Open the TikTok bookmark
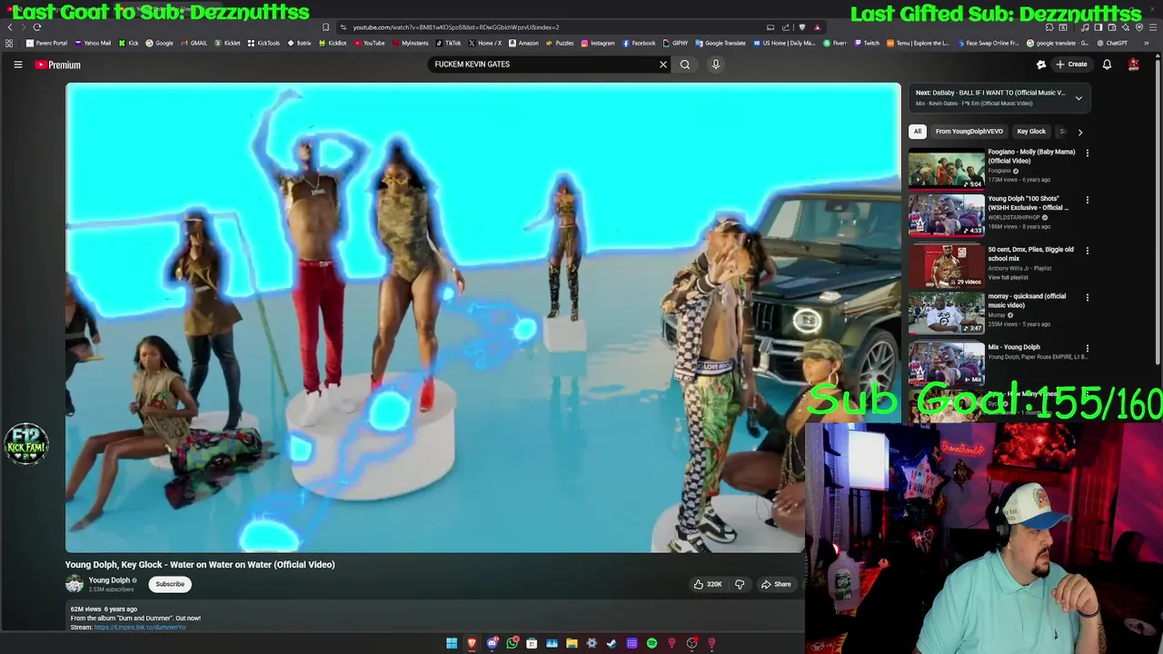Viewport: 1163px width, 654px height. click(447, 43)
